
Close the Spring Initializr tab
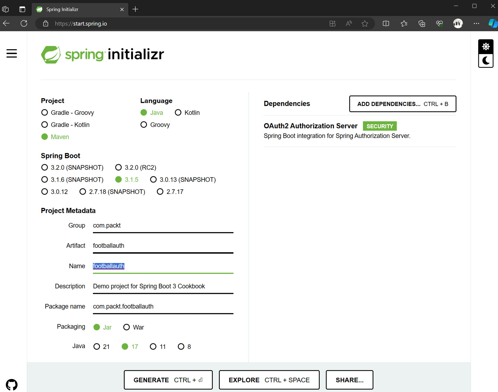[x=122, y=9]
